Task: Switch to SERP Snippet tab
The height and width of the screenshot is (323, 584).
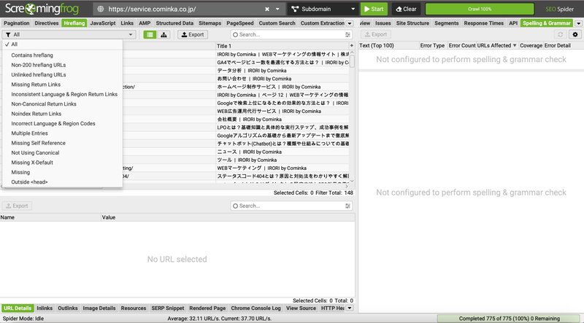Action: coord(170,308)
